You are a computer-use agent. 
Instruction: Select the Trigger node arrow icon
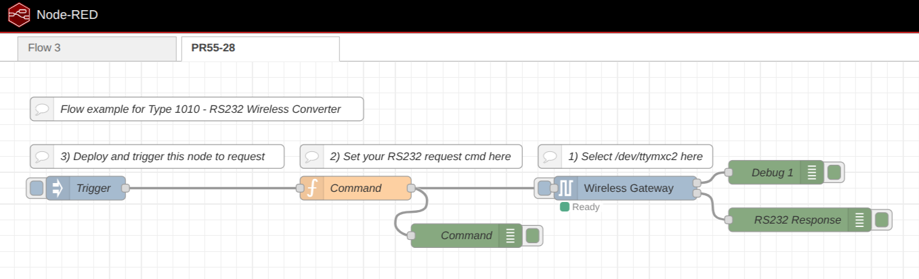pos(58,188)
